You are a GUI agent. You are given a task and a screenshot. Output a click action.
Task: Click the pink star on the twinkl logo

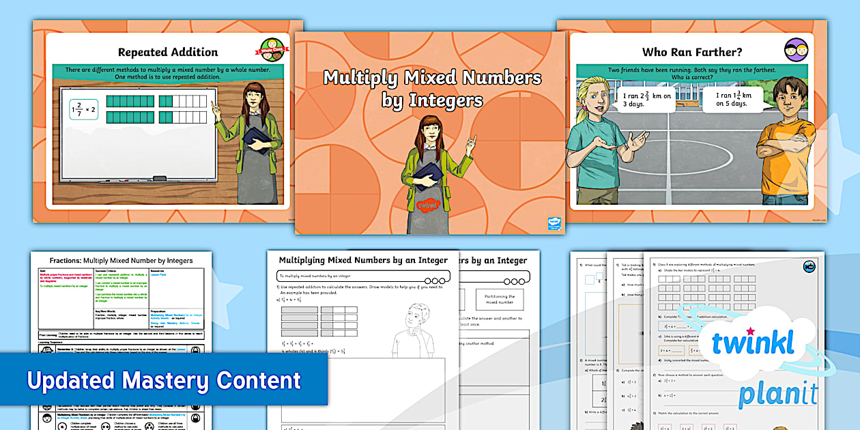(x=750, y=331)
